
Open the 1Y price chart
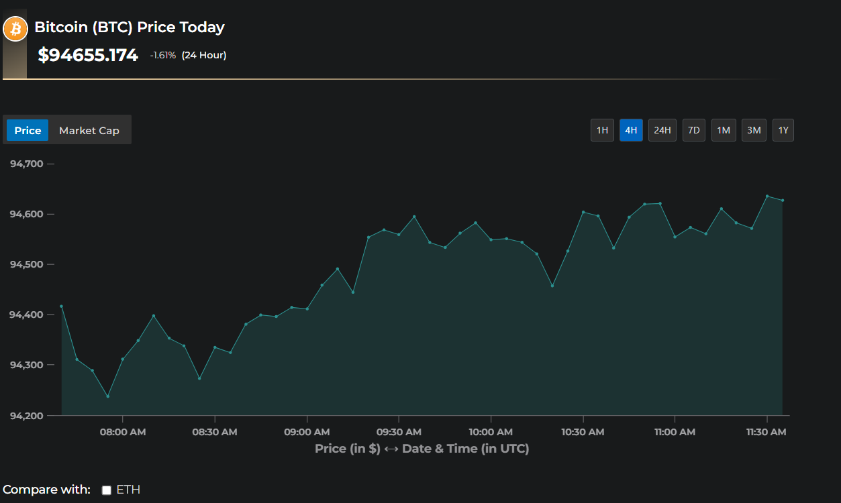click(x=783, y=130)
